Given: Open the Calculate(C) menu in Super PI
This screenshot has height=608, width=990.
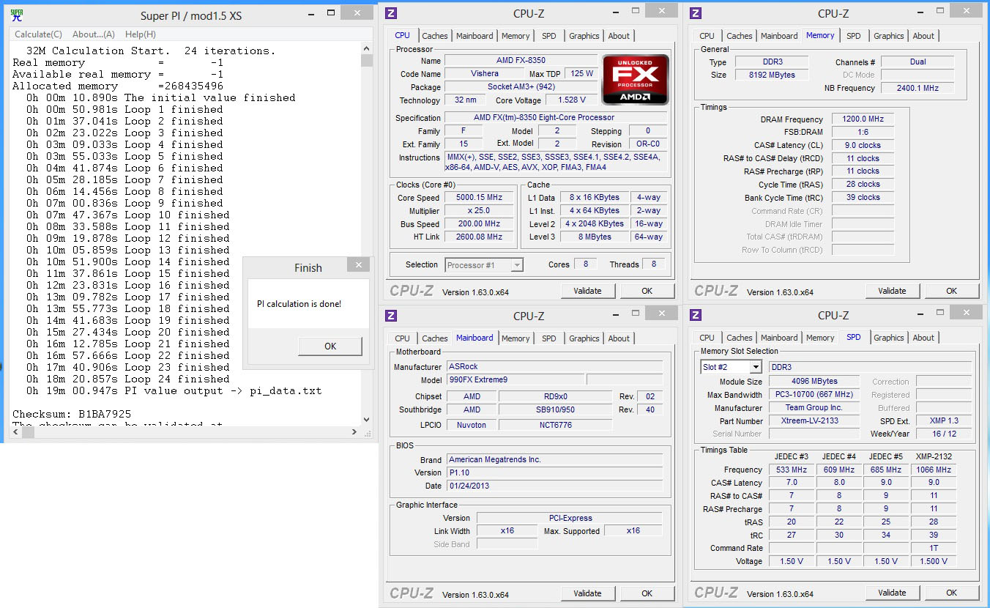Looking at the screenshot, I should pos(39,34).
